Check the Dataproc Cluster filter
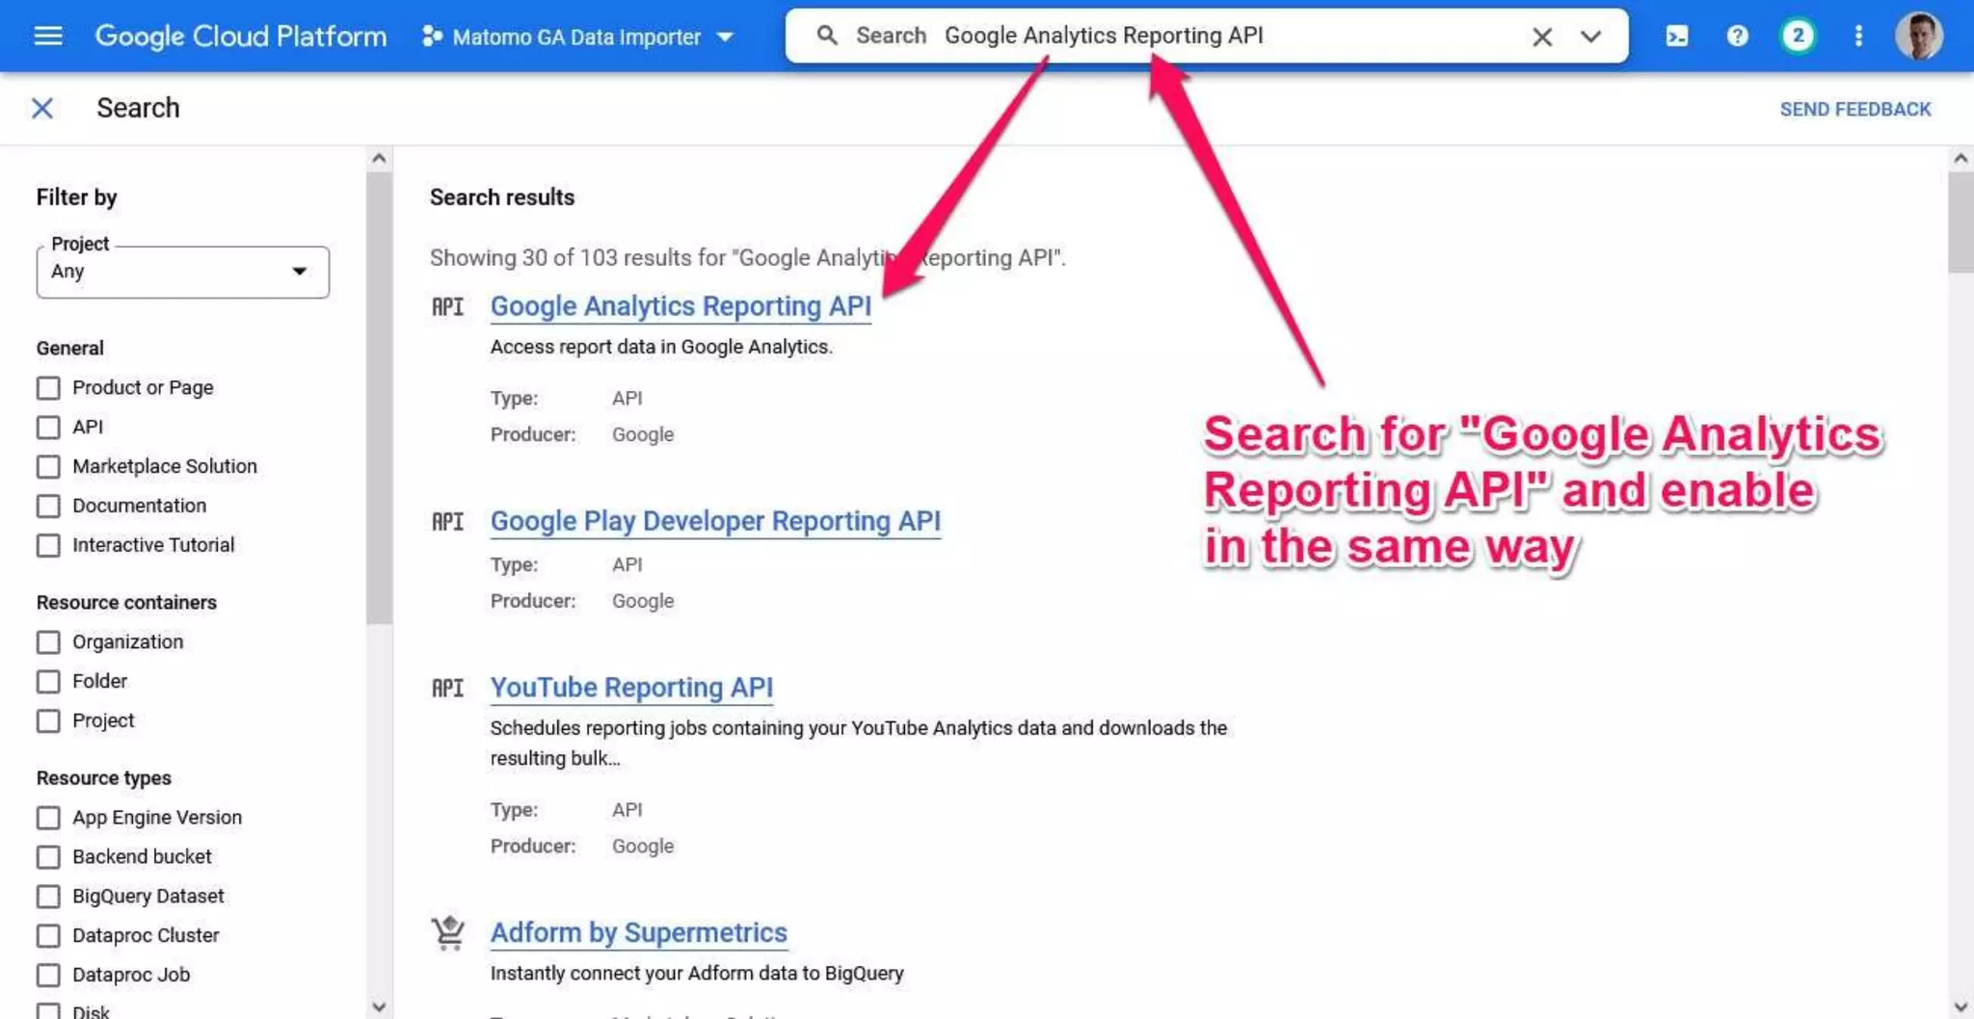This screenshot has height=1019, width=1974. pos(48,936)
